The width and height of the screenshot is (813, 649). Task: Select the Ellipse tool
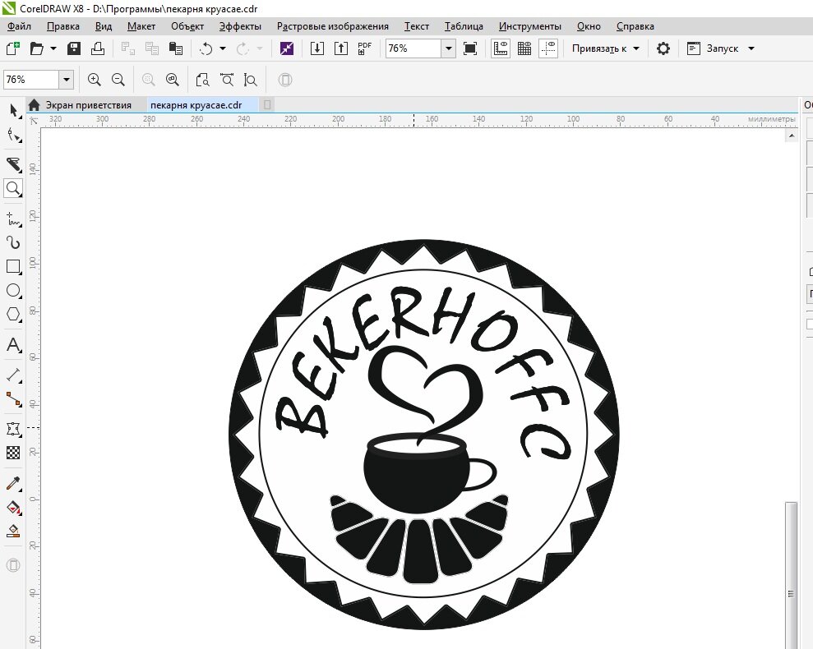coord(13,290)
